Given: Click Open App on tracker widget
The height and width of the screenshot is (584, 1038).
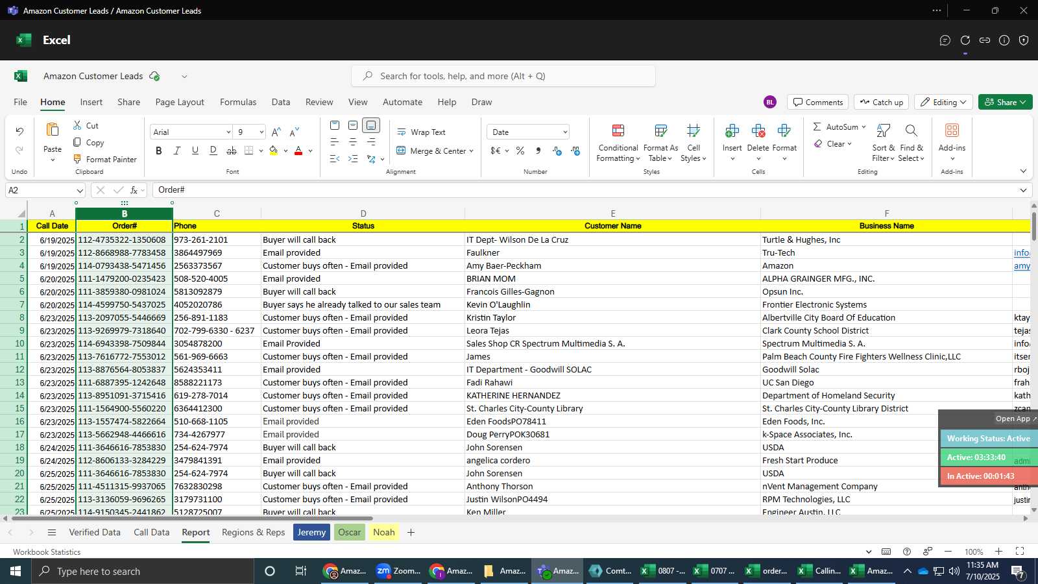Looking at the screenshot, I should (x=1015, y=419).
